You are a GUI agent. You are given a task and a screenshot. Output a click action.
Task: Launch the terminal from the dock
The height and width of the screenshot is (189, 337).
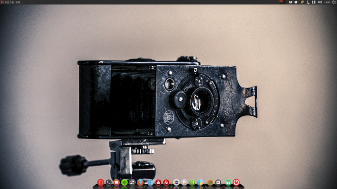(109, 183)
